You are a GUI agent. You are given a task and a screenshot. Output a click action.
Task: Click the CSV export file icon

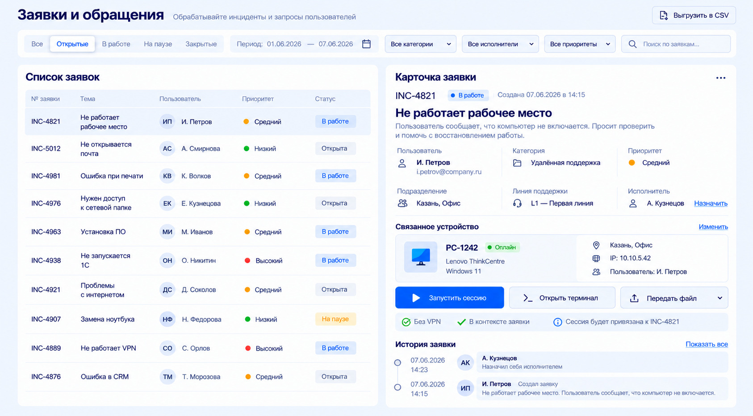coord(664,15)
